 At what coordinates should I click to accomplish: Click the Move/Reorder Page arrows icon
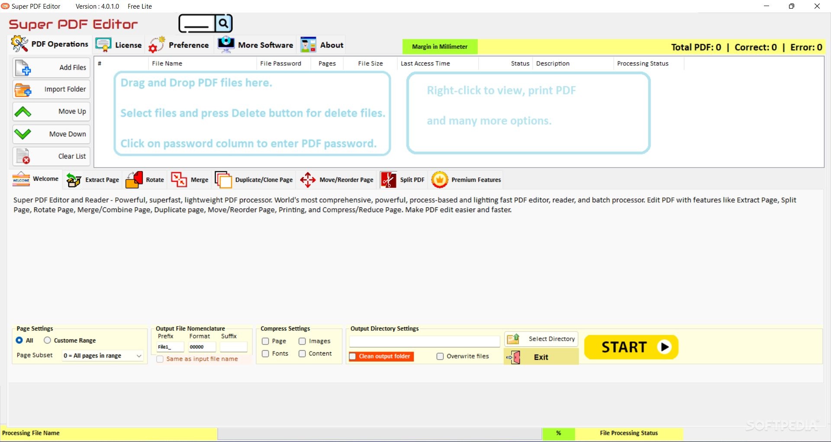coord(308,180)
